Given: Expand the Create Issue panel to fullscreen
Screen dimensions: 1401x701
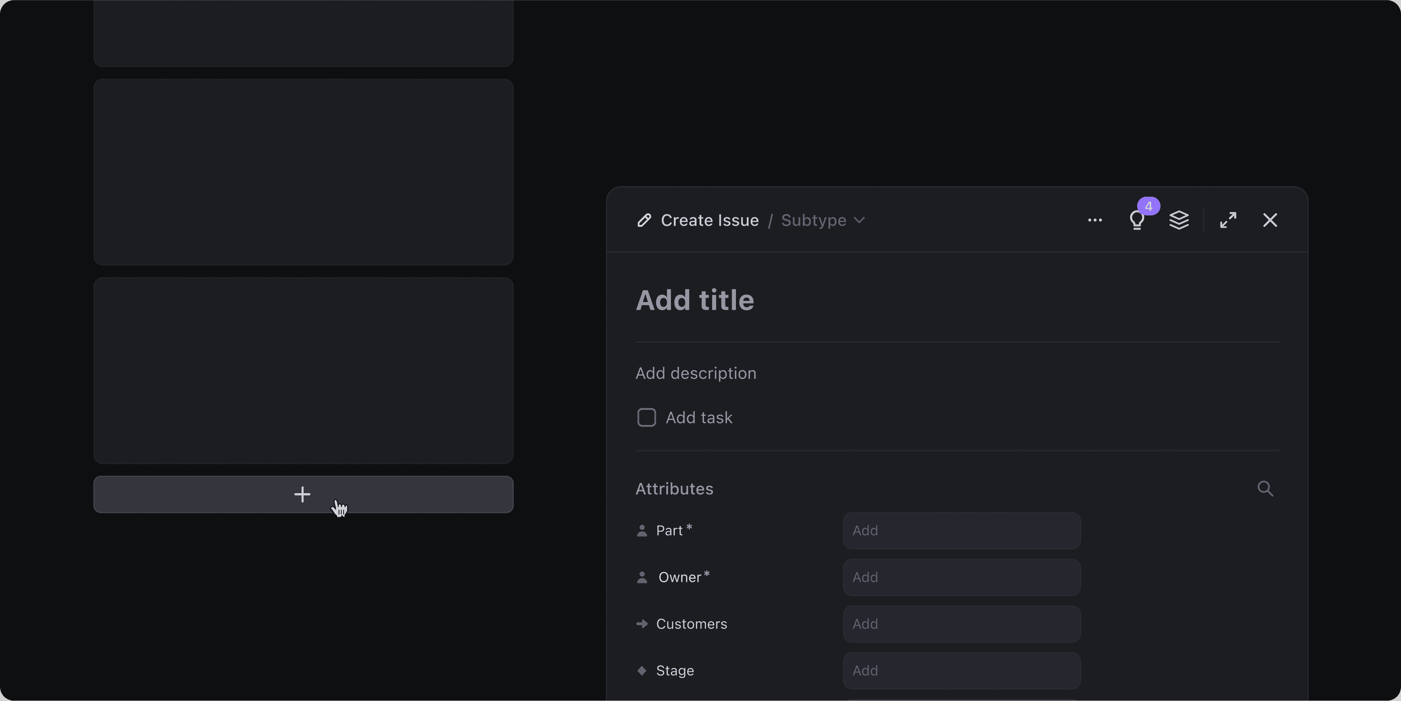Looking at the screenshot, I should [1228, 220].
